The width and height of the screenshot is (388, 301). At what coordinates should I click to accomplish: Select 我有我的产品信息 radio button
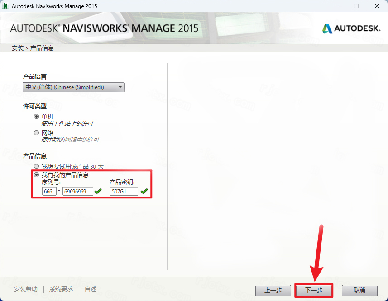pyautogui.click(x=36, y=175)
